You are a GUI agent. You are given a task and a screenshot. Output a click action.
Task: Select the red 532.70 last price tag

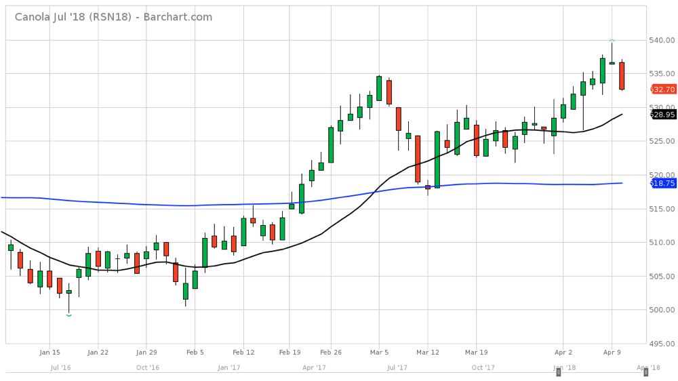[x=663, y=89]
